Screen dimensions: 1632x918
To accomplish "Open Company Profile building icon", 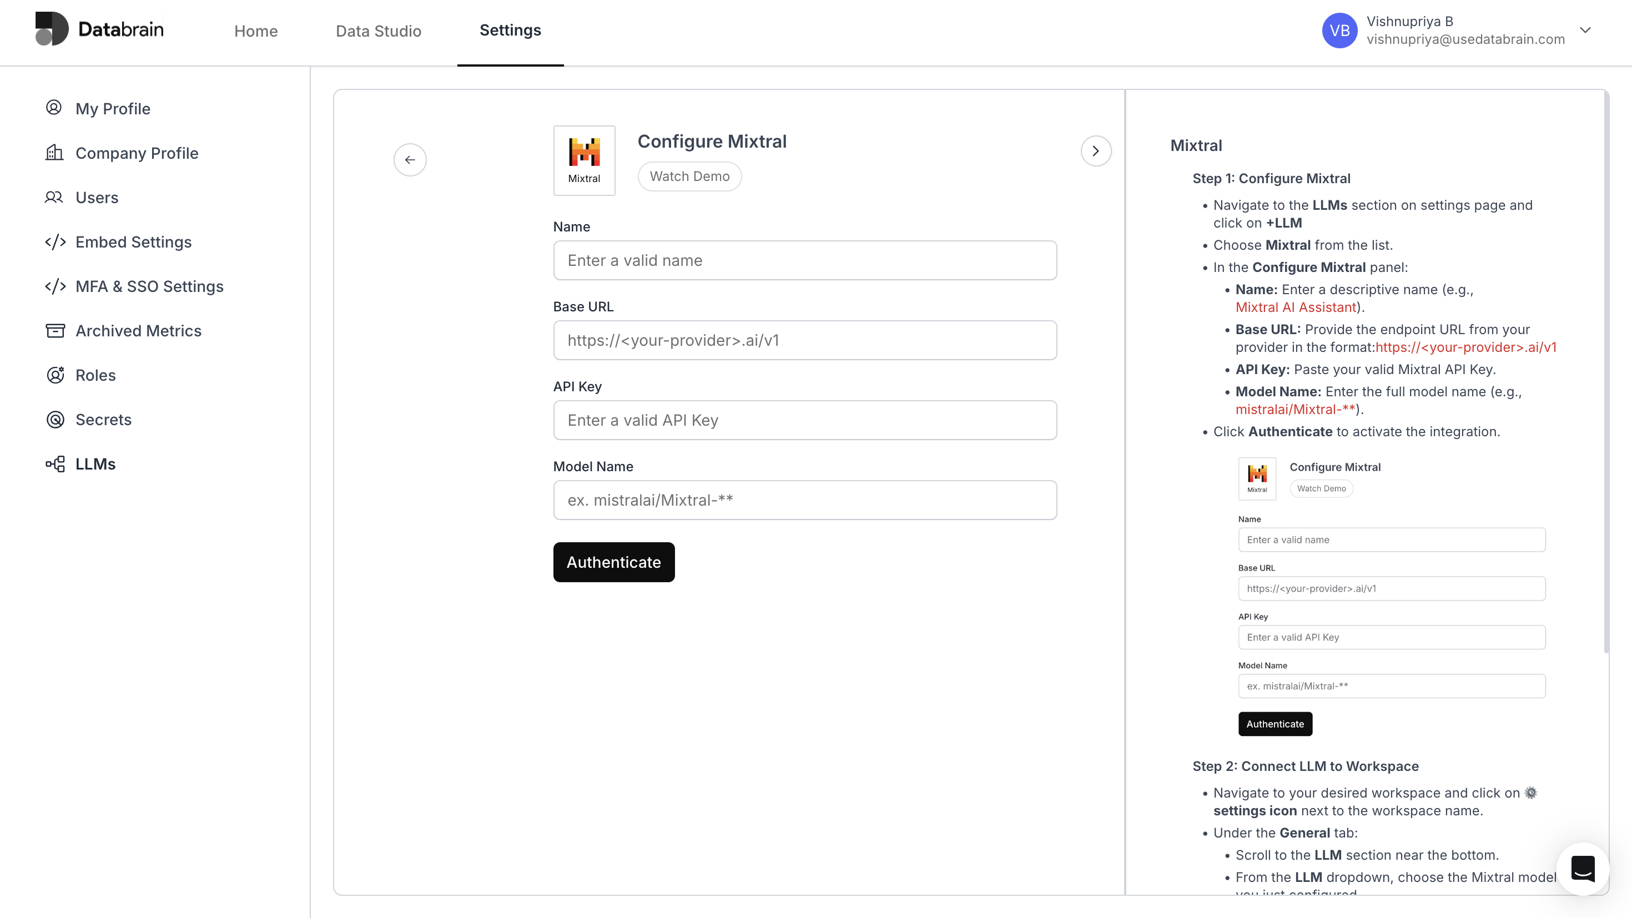I will [x=54, y=153].
